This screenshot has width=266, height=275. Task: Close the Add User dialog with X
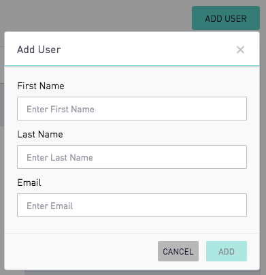pos(240,50)
